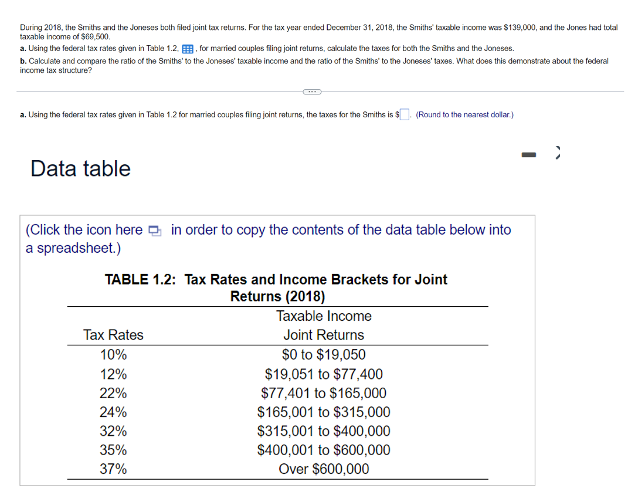Select the 22% tax rate cell
This screenshot has height=495, width=628.
tap(113, 394)
